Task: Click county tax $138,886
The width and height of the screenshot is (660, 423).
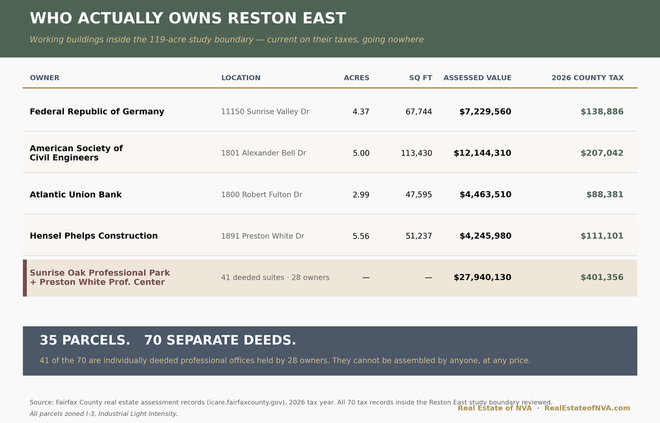Action: [x=602, y=112]
